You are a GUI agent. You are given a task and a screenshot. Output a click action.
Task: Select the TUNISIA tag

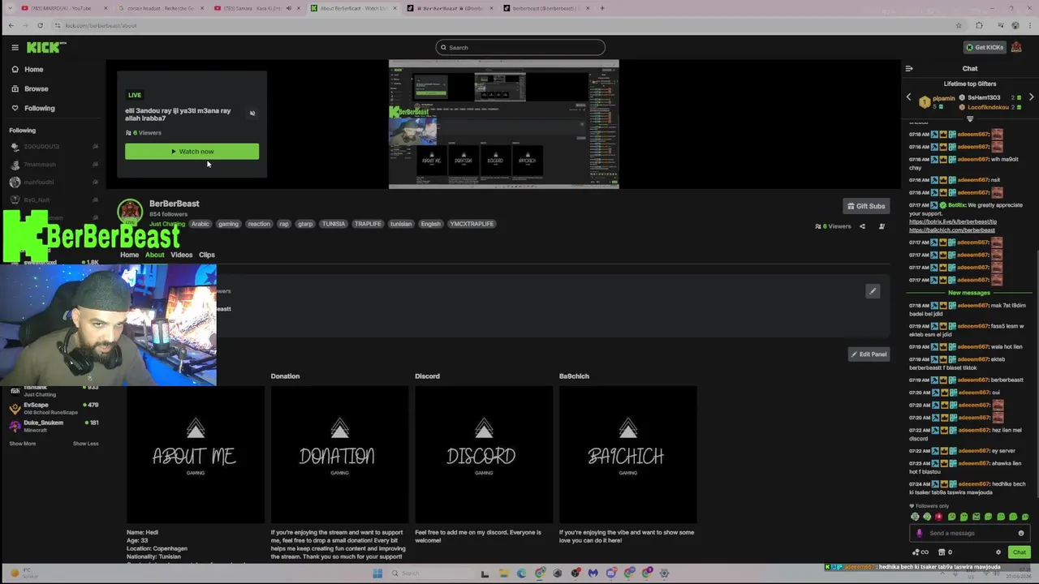334,224
